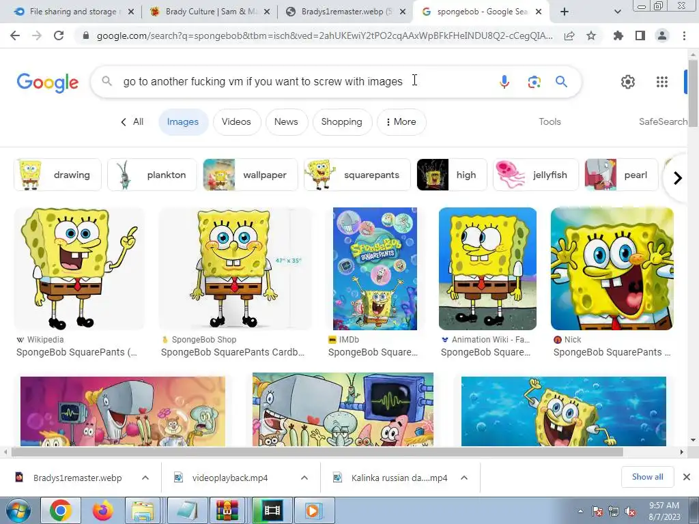Screen dimensions: 699x524
Task: Open Chrome from the taskbar
Action: point(61,510)
